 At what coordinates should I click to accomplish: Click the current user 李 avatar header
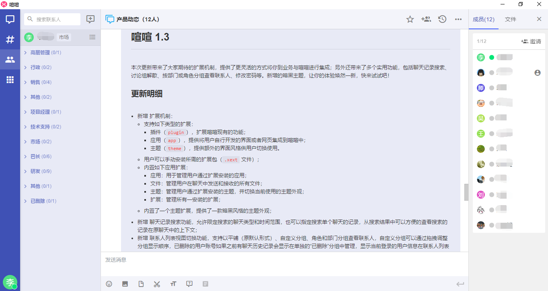(29, 37)
